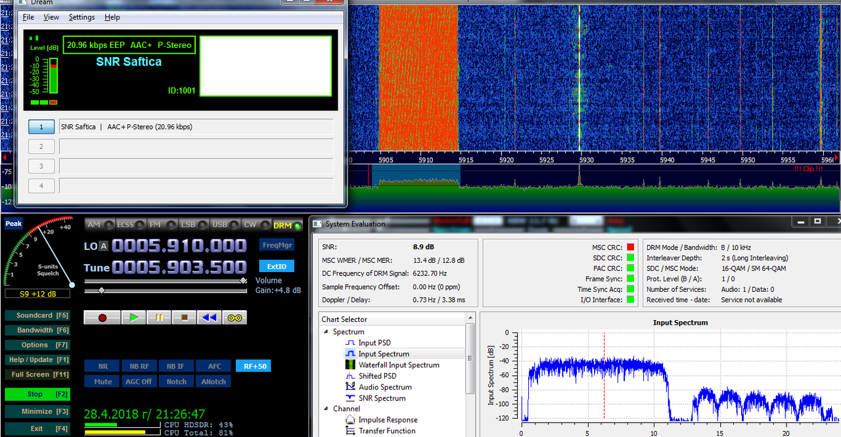Screen dimensions: 841x437
Task: Collapse the Channel tree node
Action: [327, 409]
